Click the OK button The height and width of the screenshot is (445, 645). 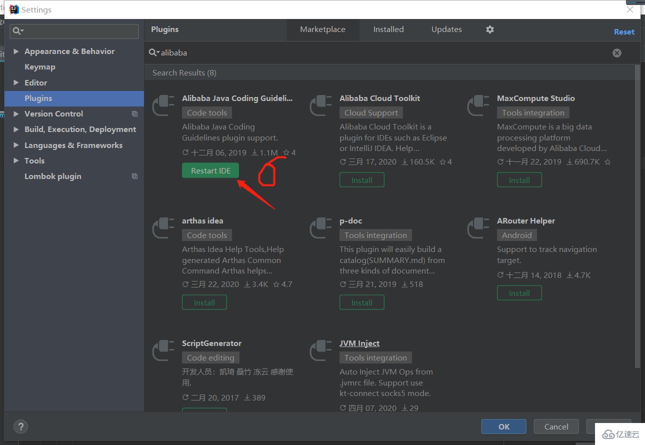(x=503, y=426)
